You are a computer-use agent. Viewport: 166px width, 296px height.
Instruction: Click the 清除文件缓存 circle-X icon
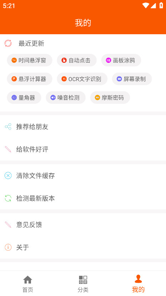(x=8, y=175)
